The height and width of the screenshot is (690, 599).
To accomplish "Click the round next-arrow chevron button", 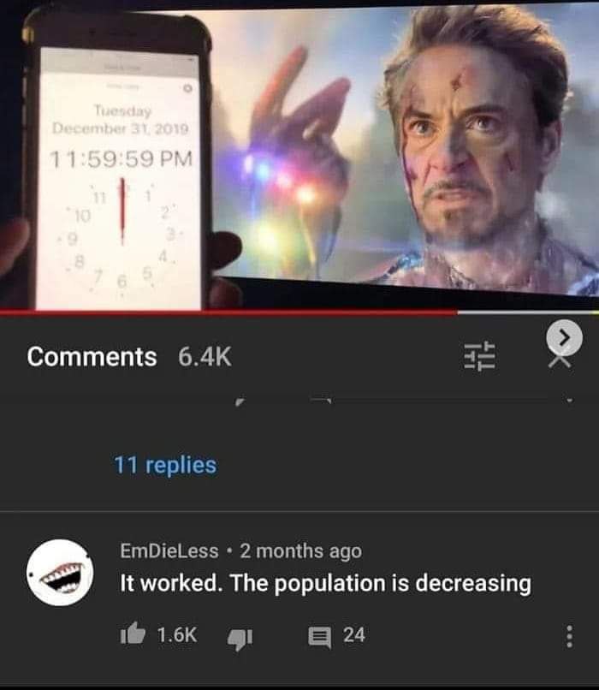I will tap(565, 337).
